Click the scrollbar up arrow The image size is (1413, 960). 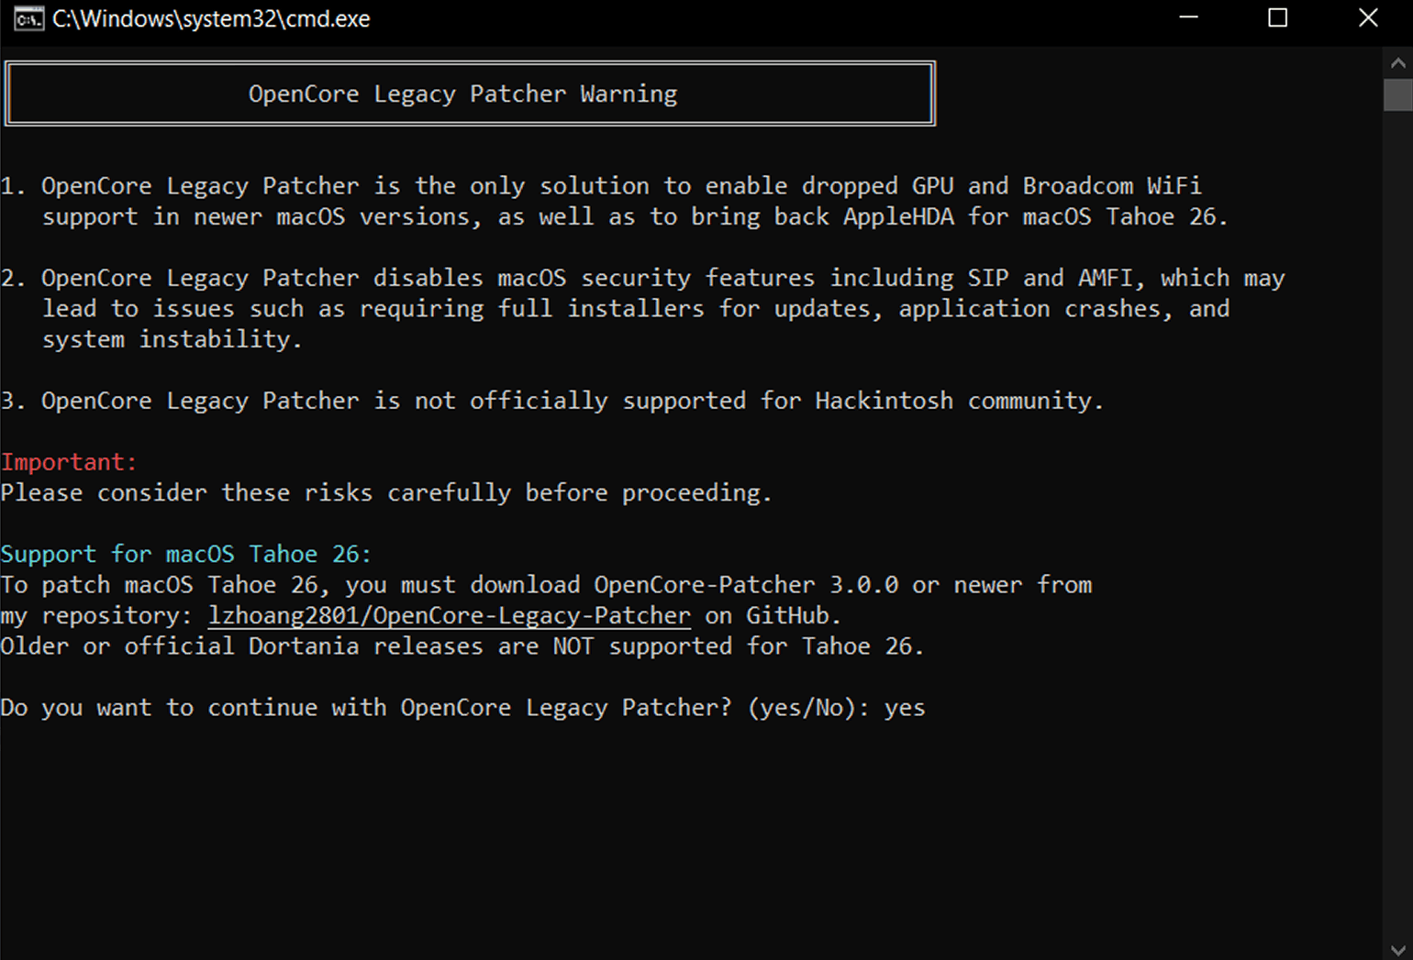point(1397,62)
